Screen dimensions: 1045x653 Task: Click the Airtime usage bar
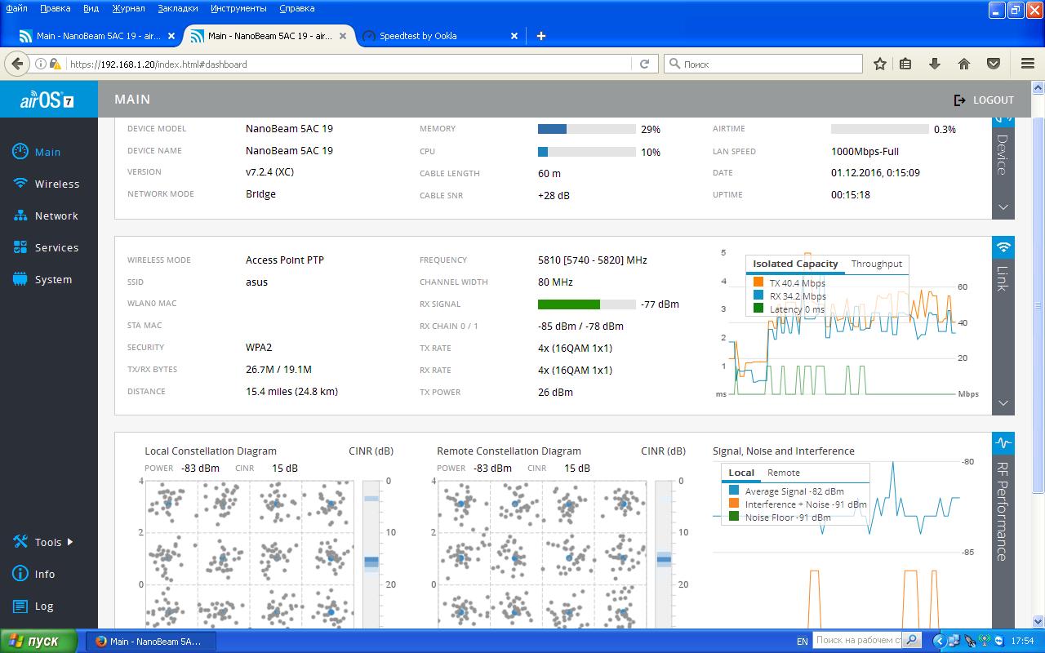tap(880, 129)
